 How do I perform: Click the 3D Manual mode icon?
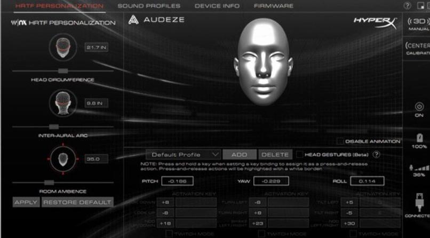click(x=418, y=21)
